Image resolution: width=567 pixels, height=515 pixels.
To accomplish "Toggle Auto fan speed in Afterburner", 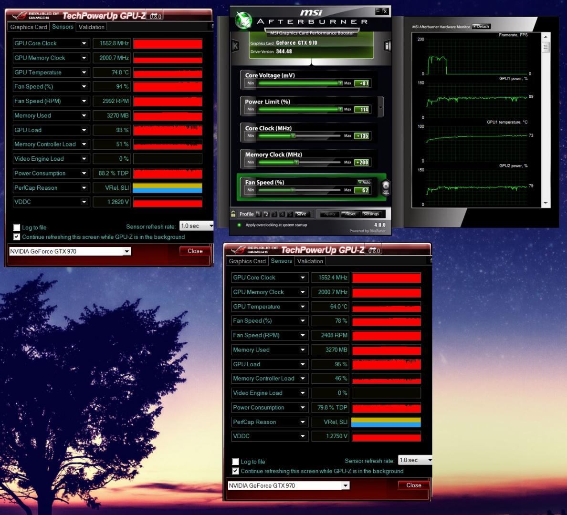I will [365, 182].
